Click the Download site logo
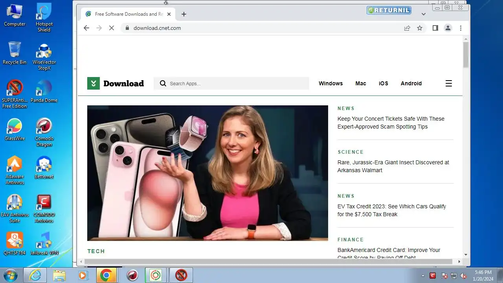 (116, 83)
